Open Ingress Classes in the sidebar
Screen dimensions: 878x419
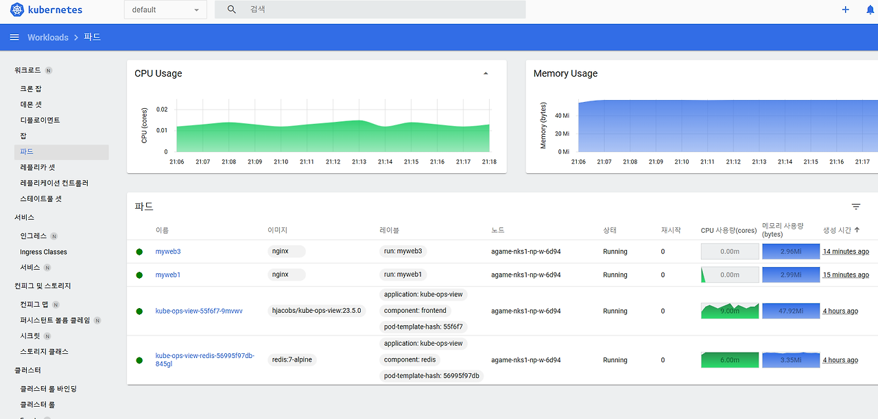(x=43, y=252)
